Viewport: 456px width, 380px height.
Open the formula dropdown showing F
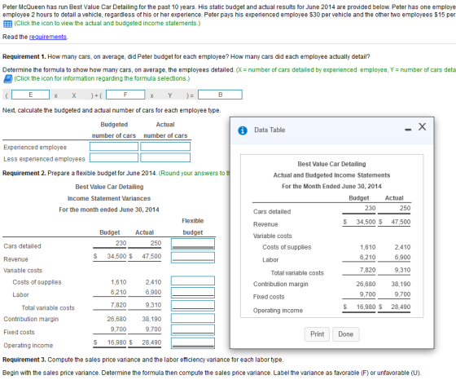(125, 95)
